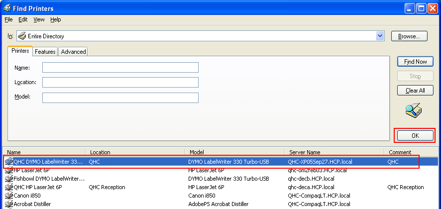Sort results by the Name column header

click(x=44, y=152)
